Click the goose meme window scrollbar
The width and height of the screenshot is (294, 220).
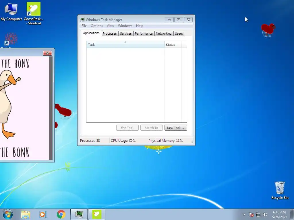tap(51, 108)
